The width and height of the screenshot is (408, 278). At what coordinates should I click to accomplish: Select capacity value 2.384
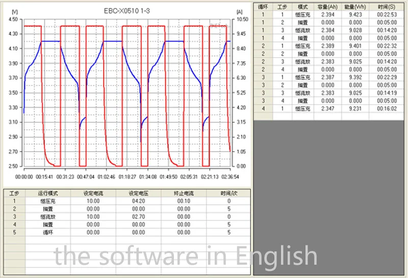pyautogui.click(x=328, y=30)
